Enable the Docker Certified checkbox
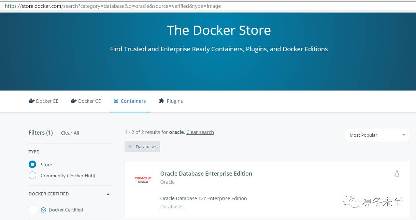This screenshot has height=220, width=416. tap(32, 209)
